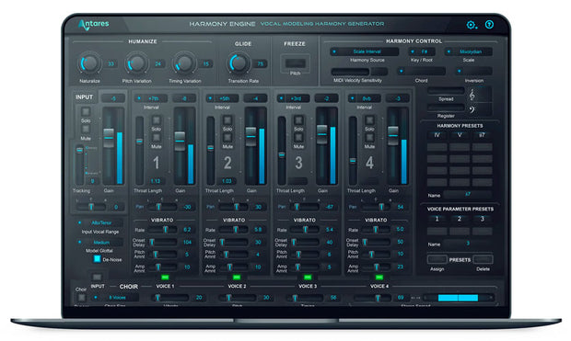Click the Harmony Presets Name field
This screenshot has height=341, width=571.
468,195
